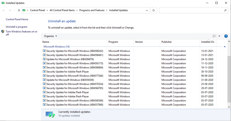The height and width of the screenshot is (121, 231).
Task: Open All Control Panel Items breadcrumb
Action: (62, 10)
